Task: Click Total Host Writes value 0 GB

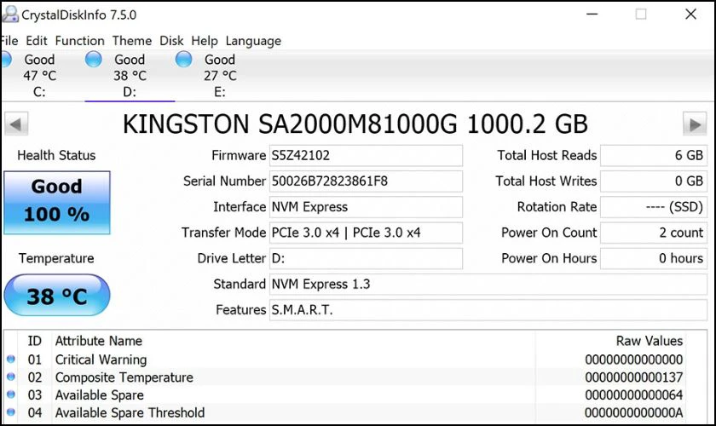Action: [x=654, y=181]
